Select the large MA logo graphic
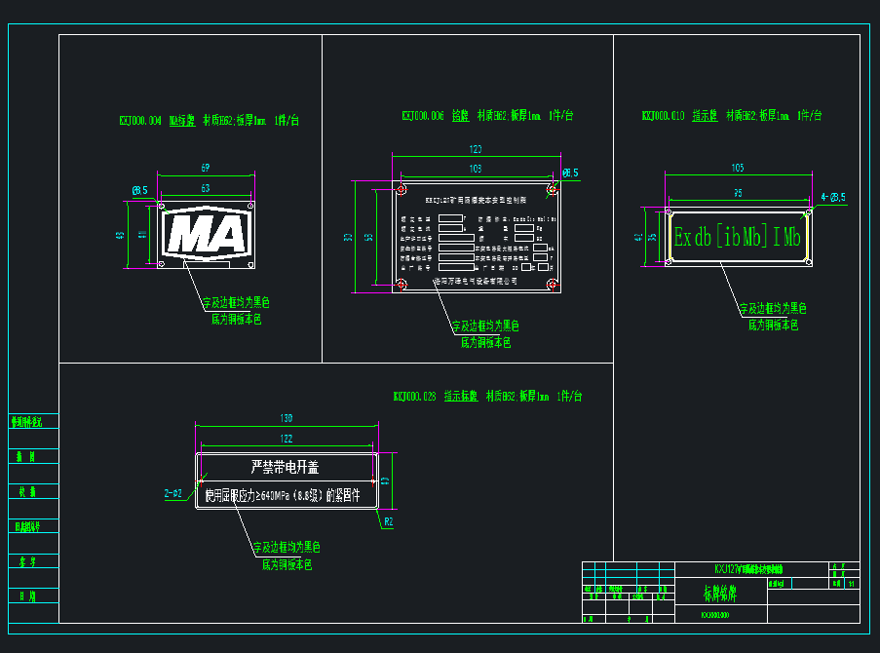The height and width of the screenshot is (653, 880). (x=206, y=233)
